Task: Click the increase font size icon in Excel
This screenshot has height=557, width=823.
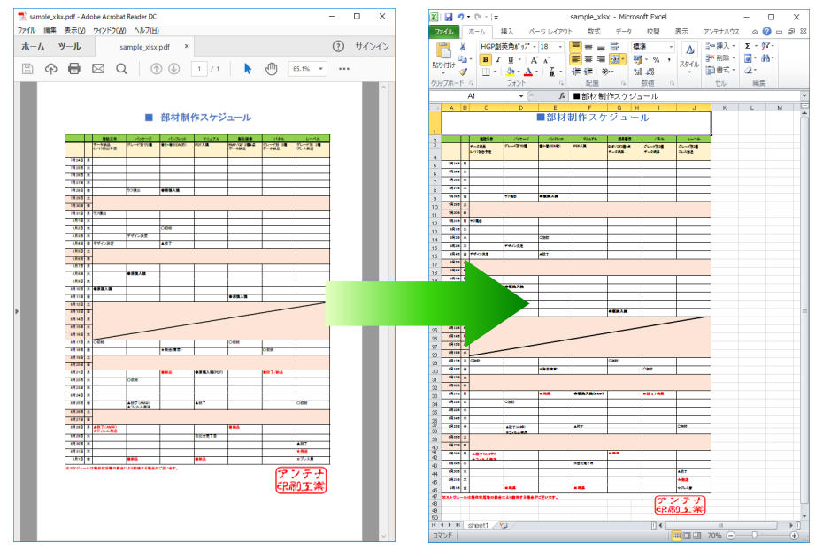Action: tap(534, 60)
